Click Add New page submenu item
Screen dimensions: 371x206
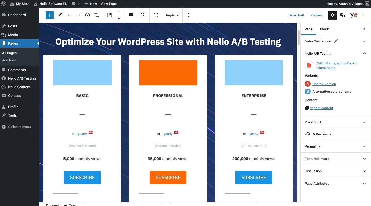tap(9, 60)
